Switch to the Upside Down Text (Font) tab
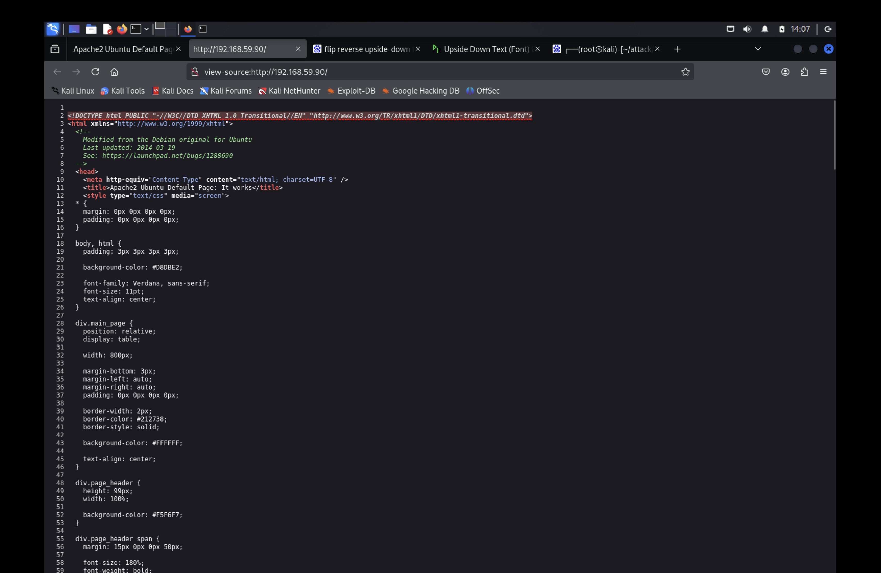881x573 pixels. point(486,49)
